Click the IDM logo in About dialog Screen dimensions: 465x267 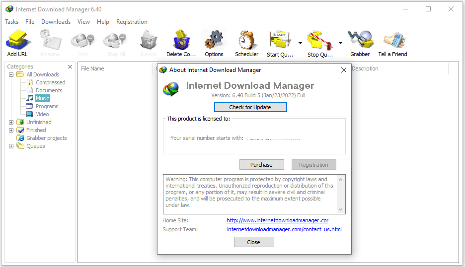171,89
